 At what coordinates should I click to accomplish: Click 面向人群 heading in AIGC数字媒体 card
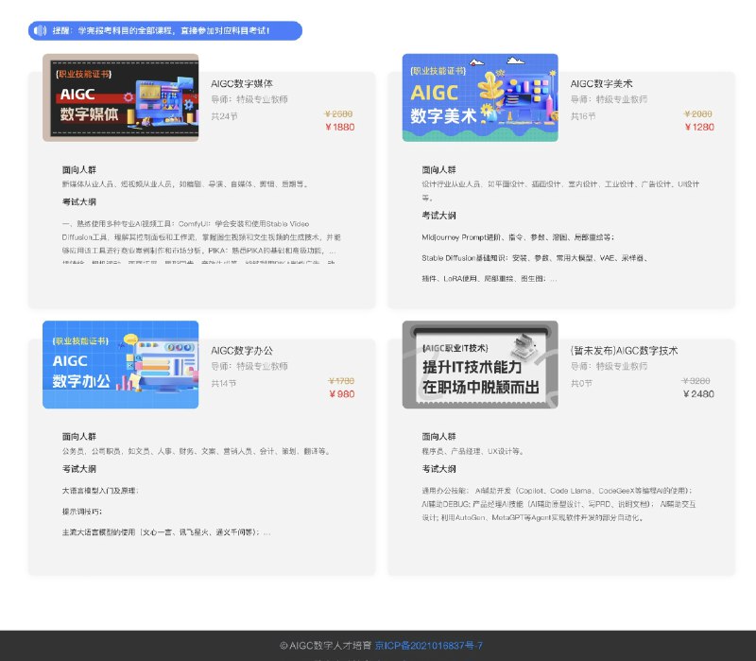point(79,169)
